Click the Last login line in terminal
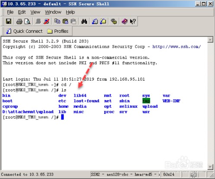The width and height of the screenshot is (215, 179). pyautogui.click(x=74, y=79)
